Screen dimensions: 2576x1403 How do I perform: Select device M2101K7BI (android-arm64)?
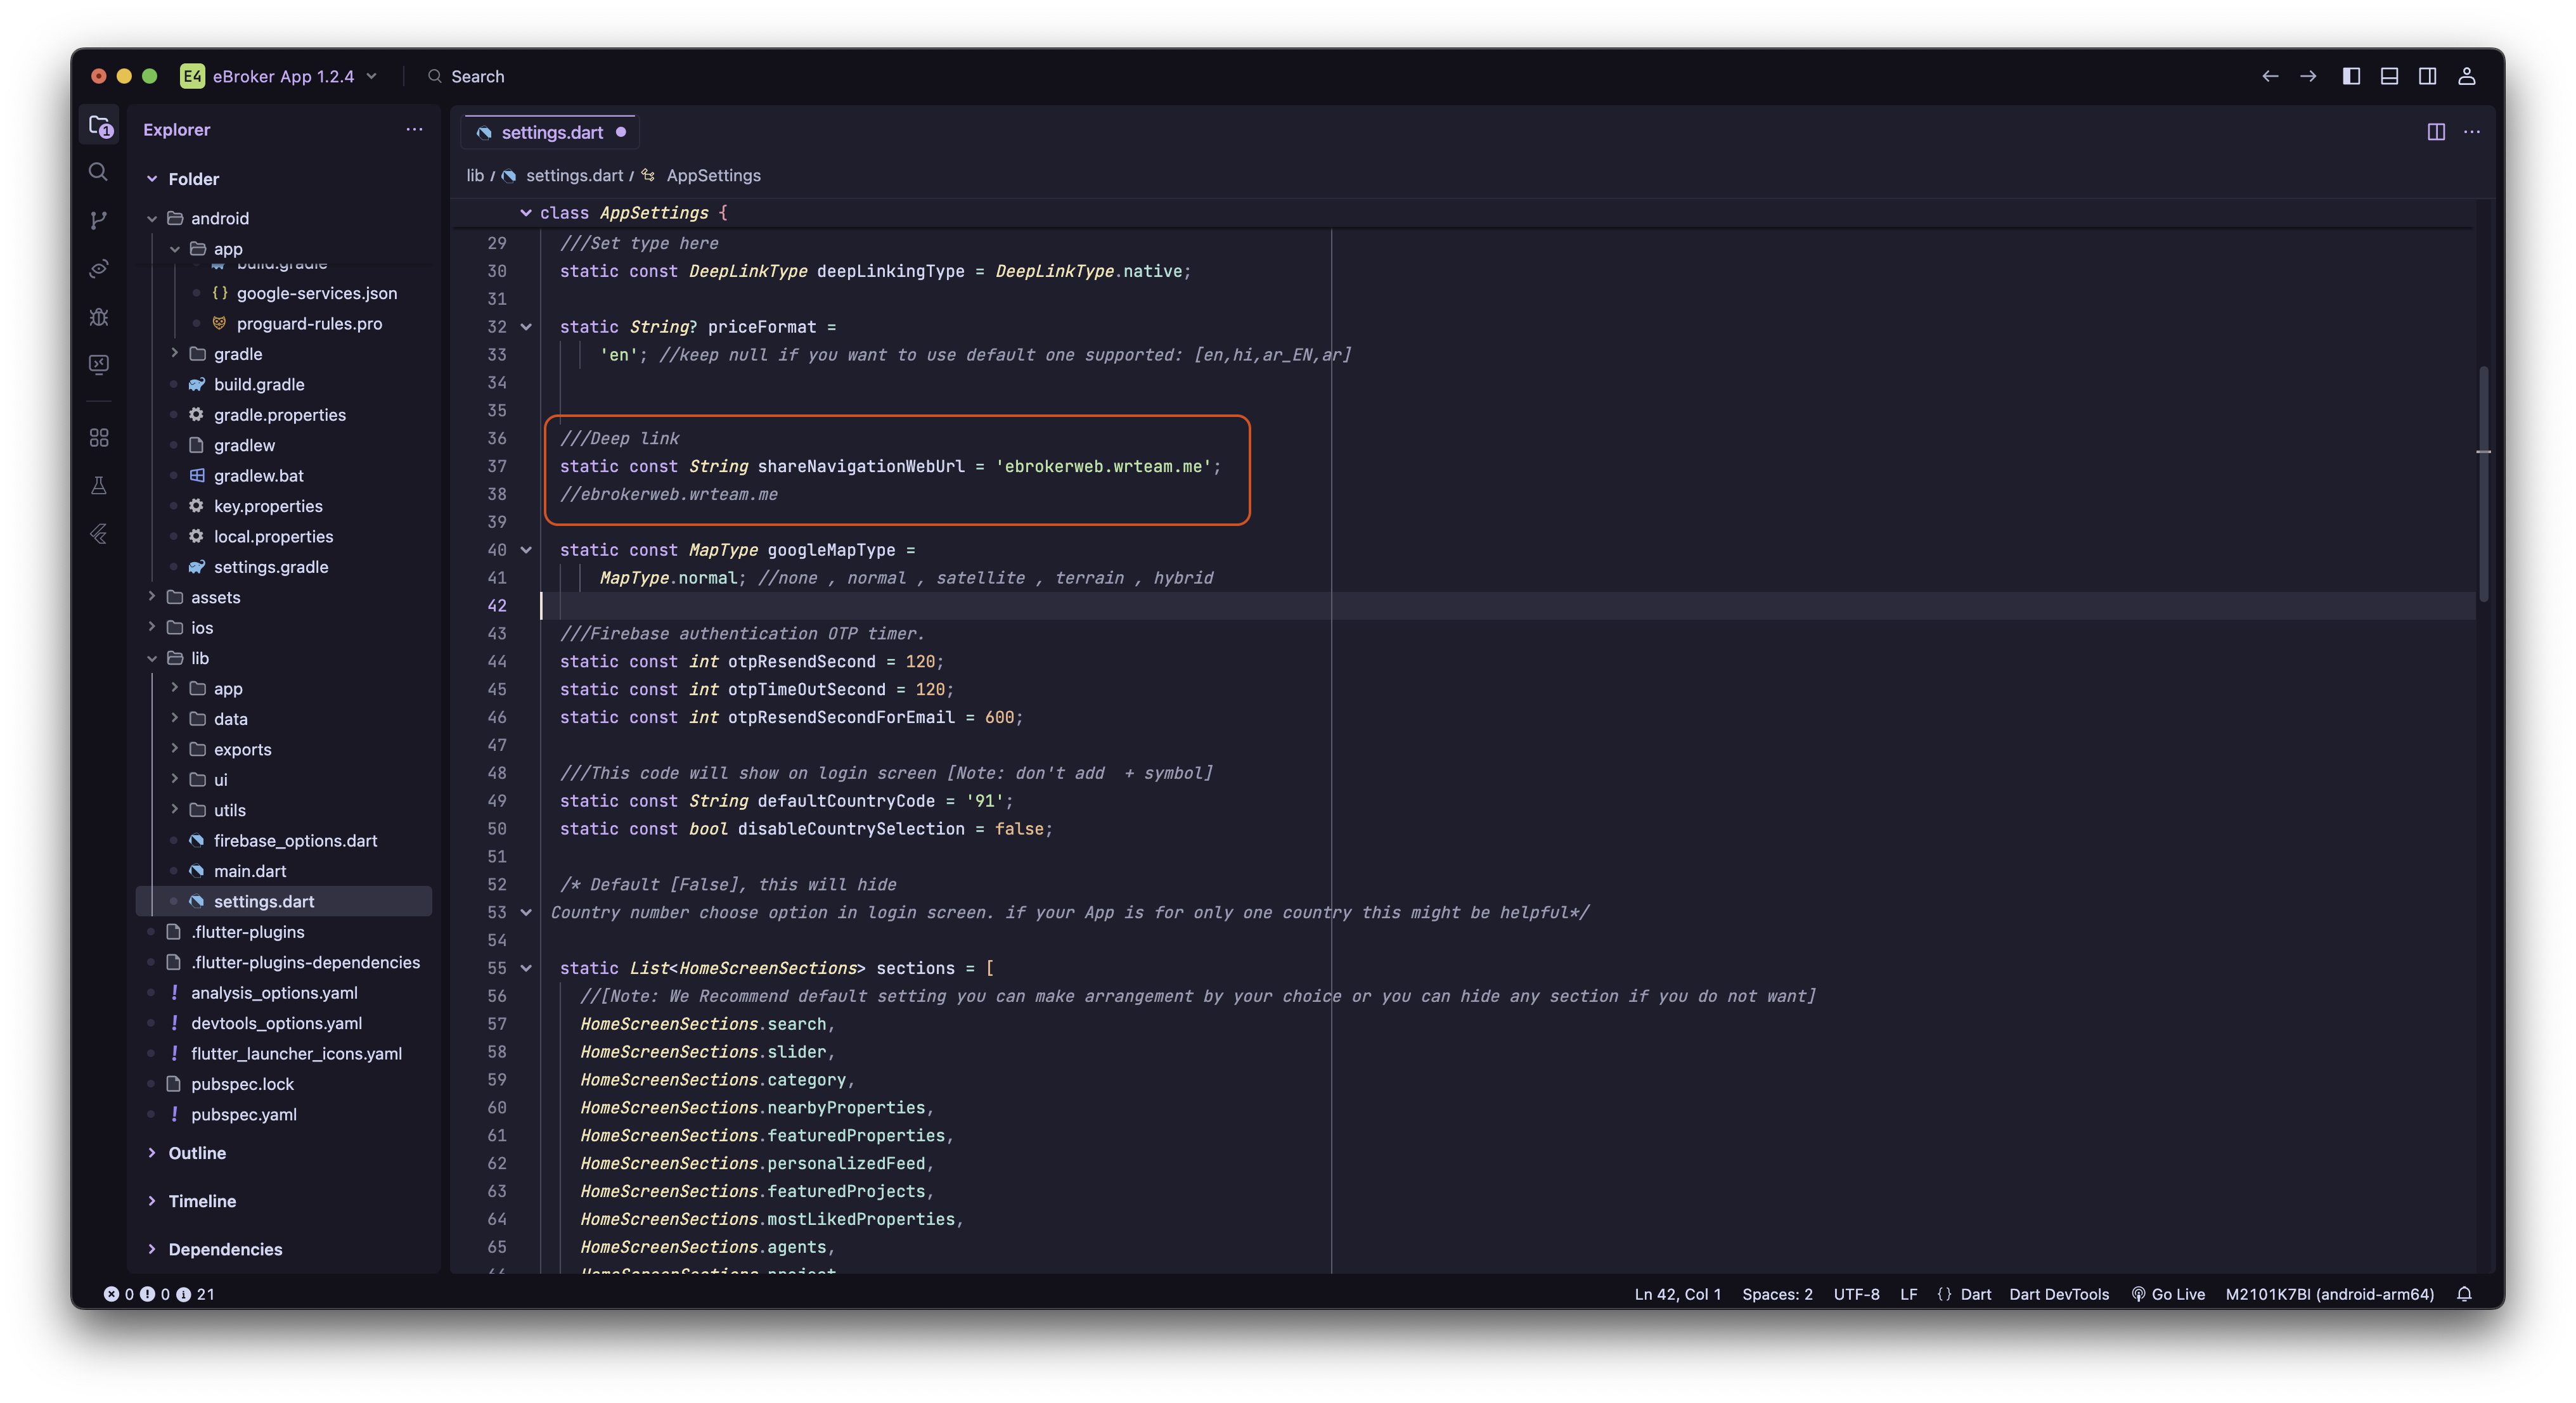click(x=2329, y=1294)
